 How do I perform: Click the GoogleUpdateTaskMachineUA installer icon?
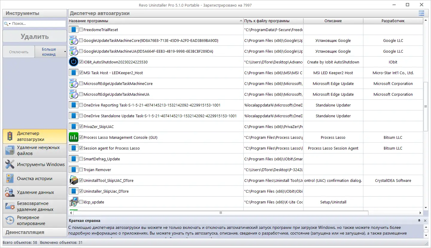point(74,51)
